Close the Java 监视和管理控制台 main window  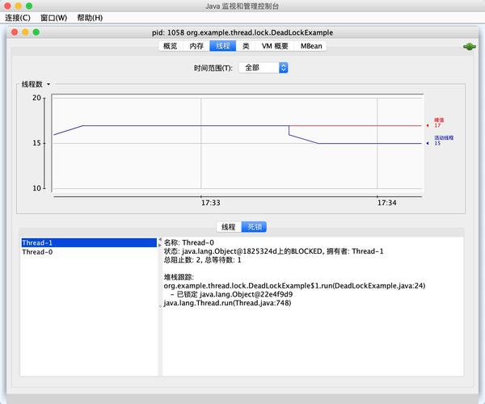coord(7,6)
